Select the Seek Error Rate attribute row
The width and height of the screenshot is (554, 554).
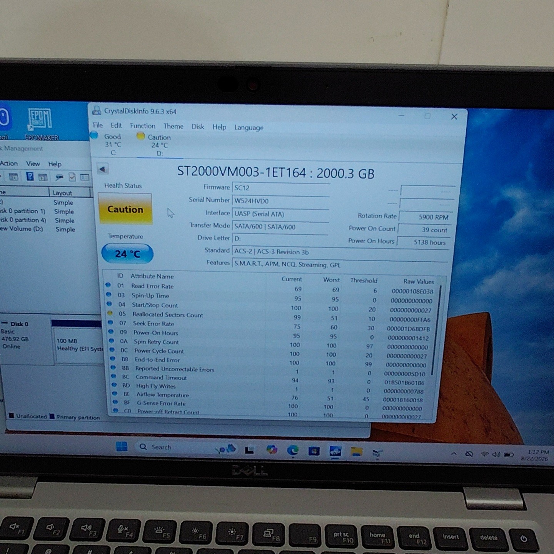click(x=270, y=325)
